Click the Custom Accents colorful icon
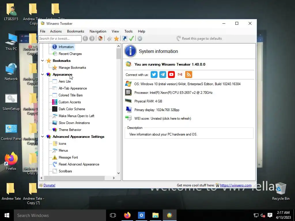The height and width of the screenshot is (221, 295). (54, 102)
